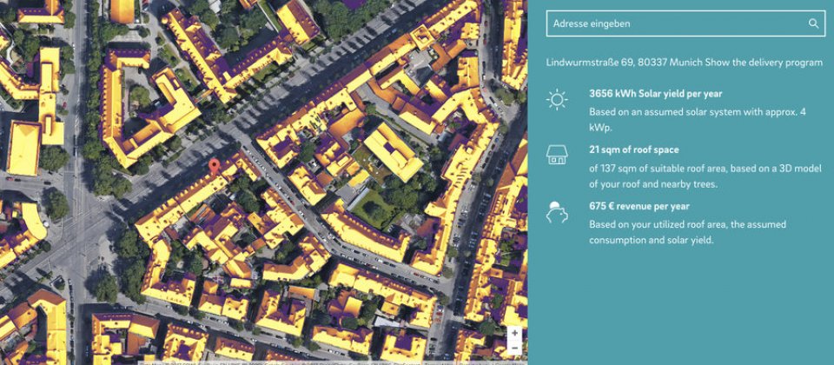The height and width of the screenshot is (365, 834).
Task: Zoom out with the minus button
Action: pos(514,348)
